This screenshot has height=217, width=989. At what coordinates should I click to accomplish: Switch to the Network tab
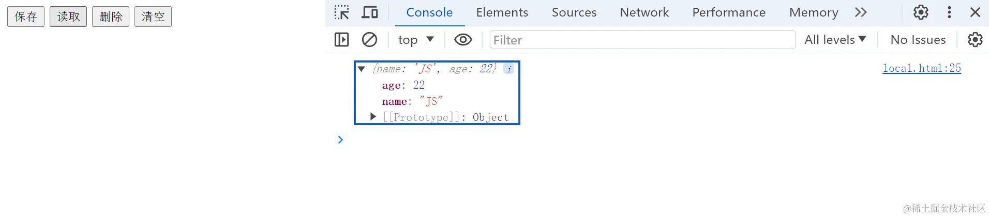644,12
